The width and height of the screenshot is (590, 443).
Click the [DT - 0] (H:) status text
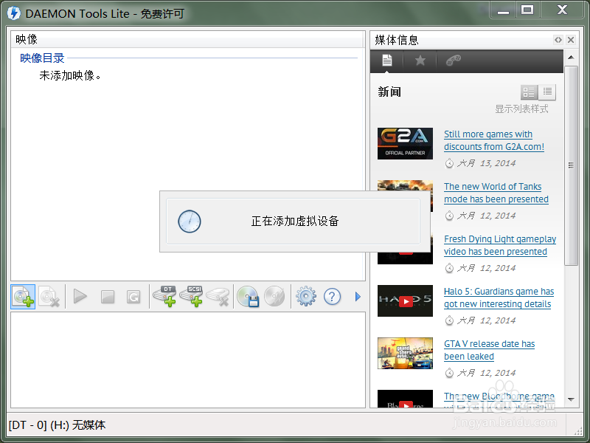pyautogui.click(x=58, y=425)
